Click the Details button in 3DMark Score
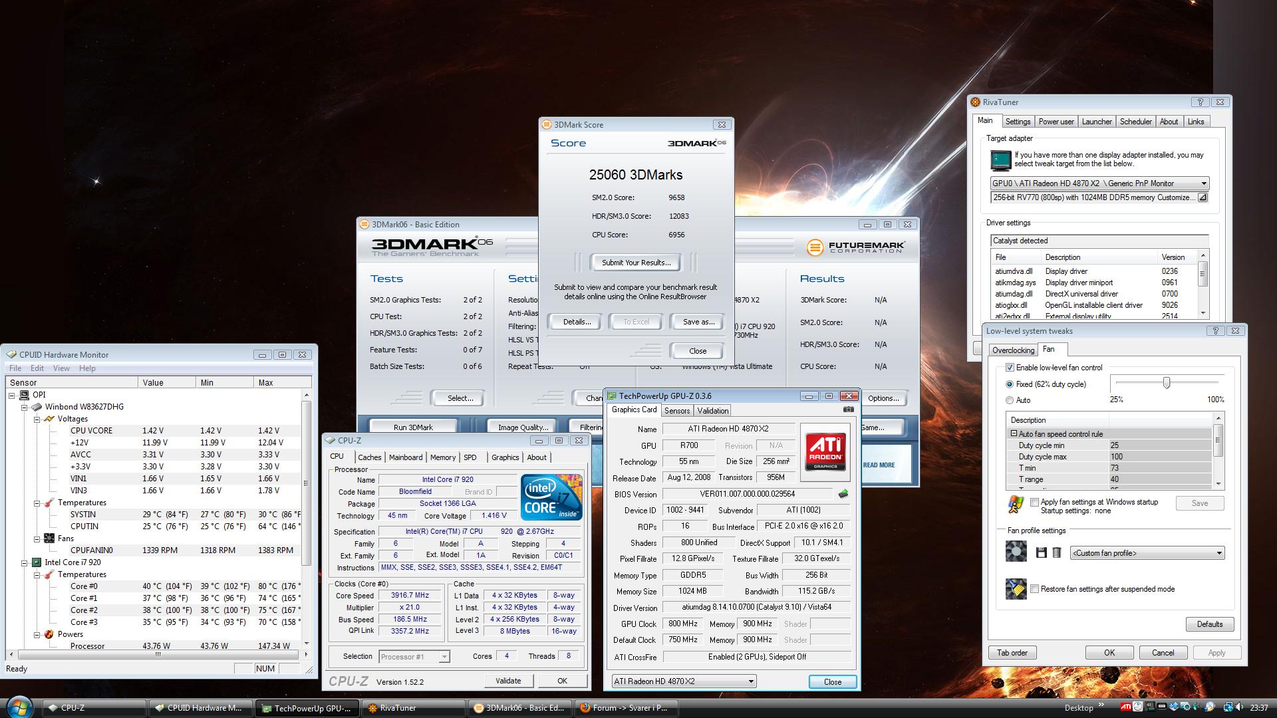Image resolution: width=1277 pixels, height=718 pixels. pos(577,322)
